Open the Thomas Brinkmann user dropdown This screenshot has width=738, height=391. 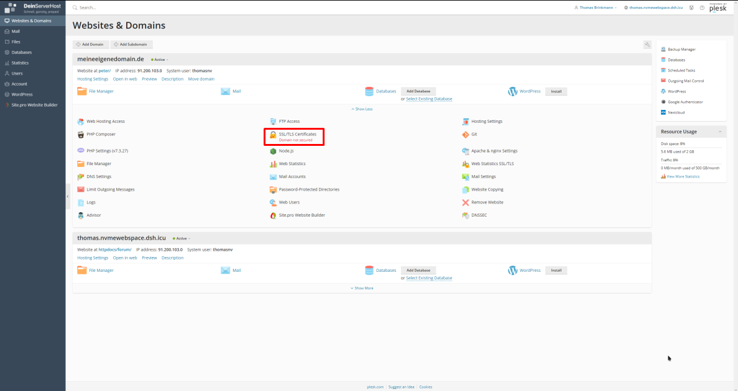click(x=596, y=7)
